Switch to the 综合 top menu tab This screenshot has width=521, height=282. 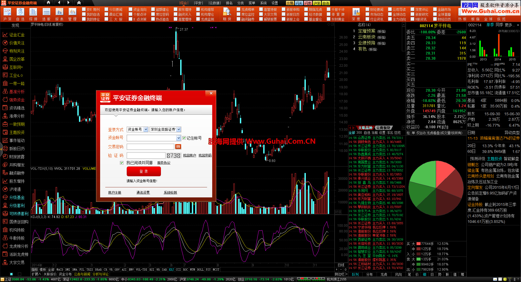(183, 3)
